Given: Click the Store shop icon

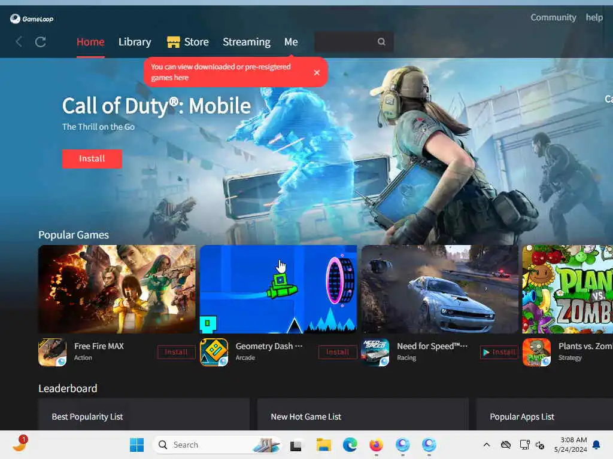Looking at the screenshot, I should tap(173, 42).
